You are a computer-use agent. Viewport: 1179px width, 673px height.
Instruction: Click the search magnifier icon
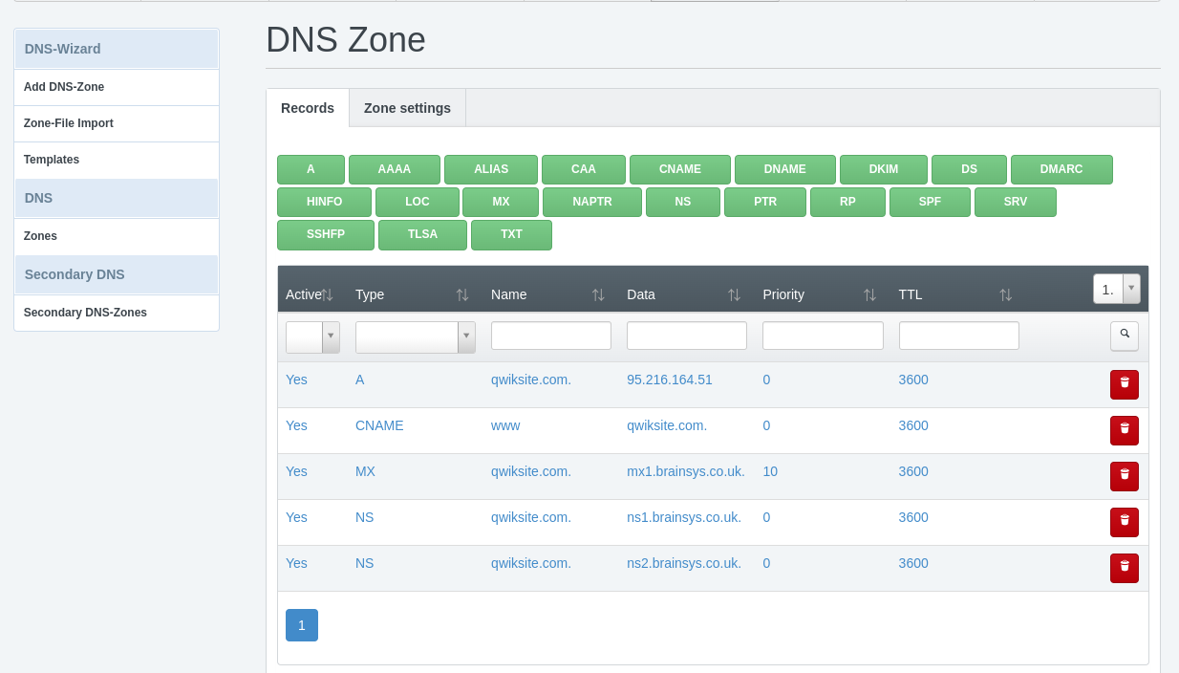(1124, 336)
